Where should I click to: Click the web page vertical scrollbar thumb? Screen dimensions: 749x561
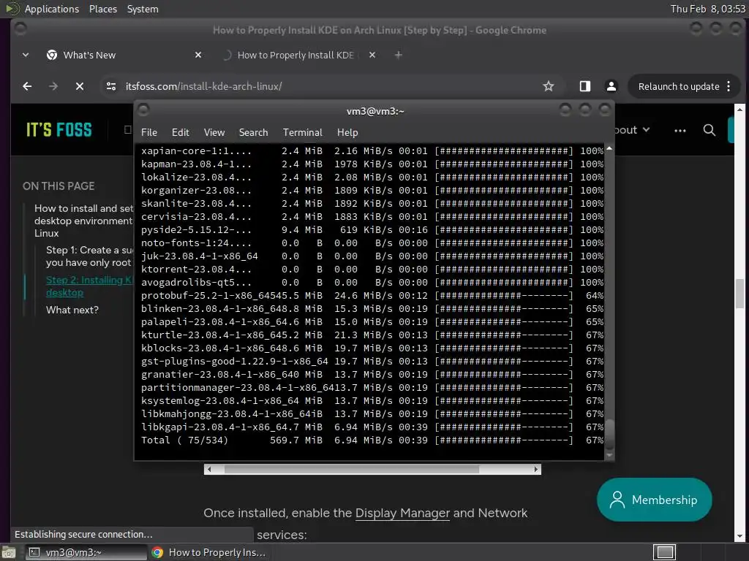(x=739, y=294)
